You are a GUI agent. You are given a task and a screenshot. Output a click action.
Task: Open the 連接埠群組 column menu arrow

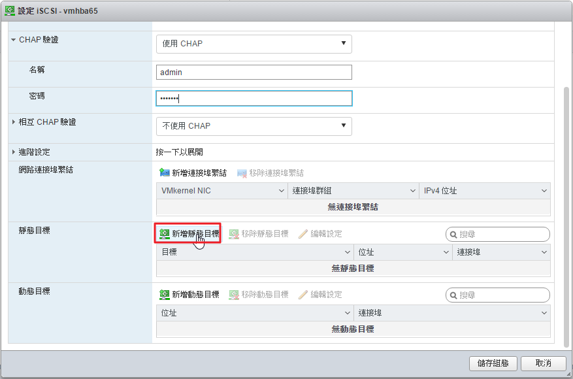tap(412, 191)
